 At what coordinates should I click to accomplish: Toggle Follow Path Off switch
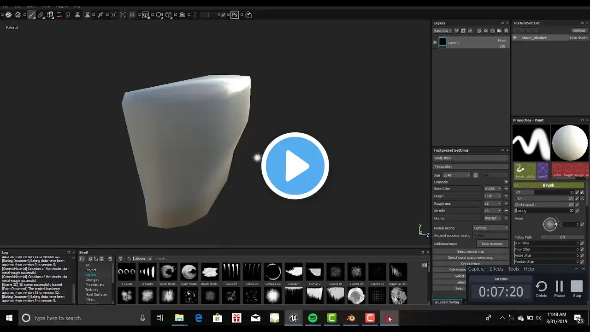[562, 237]
